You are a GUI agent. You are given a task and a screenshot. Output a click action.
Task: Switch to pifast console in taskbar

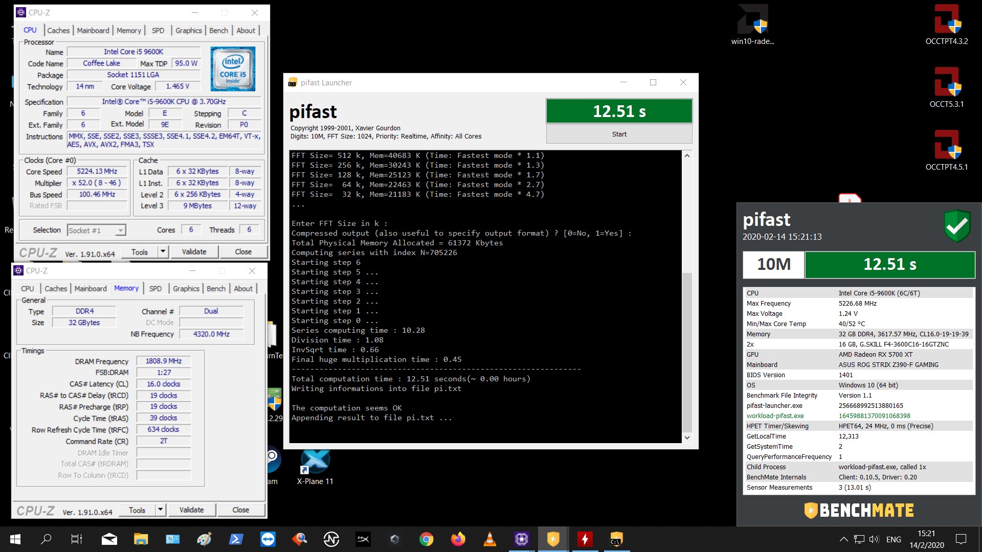pyautogui.click(x=616, y=539)
